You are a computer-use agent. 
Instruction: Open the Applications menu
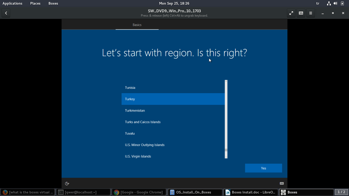pyautogui.click(x=12, y=3)
